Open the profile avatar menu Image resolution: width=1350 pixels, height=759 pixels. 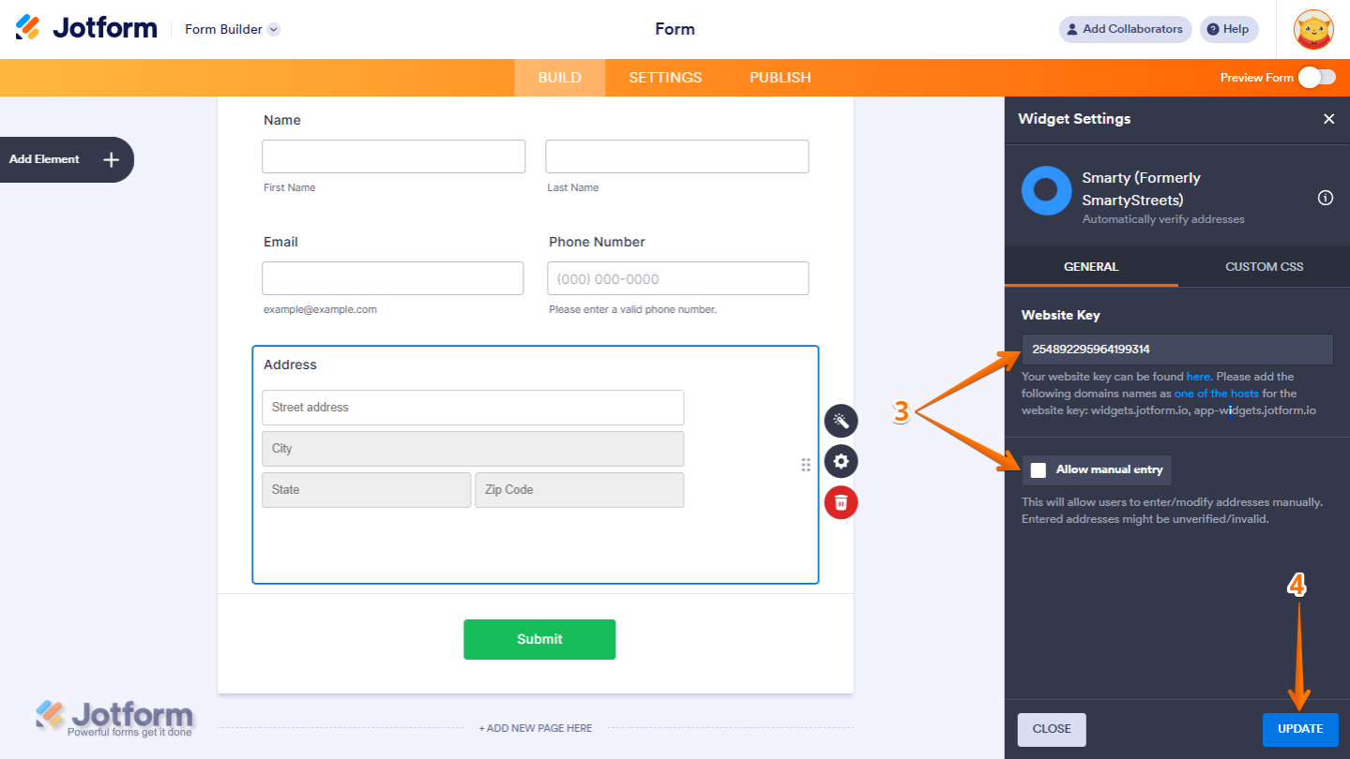[x=1312, y=29]
